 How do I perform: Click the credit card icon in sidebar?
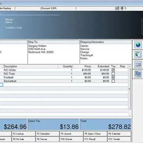pyautogui.click(x=138, y=64)
